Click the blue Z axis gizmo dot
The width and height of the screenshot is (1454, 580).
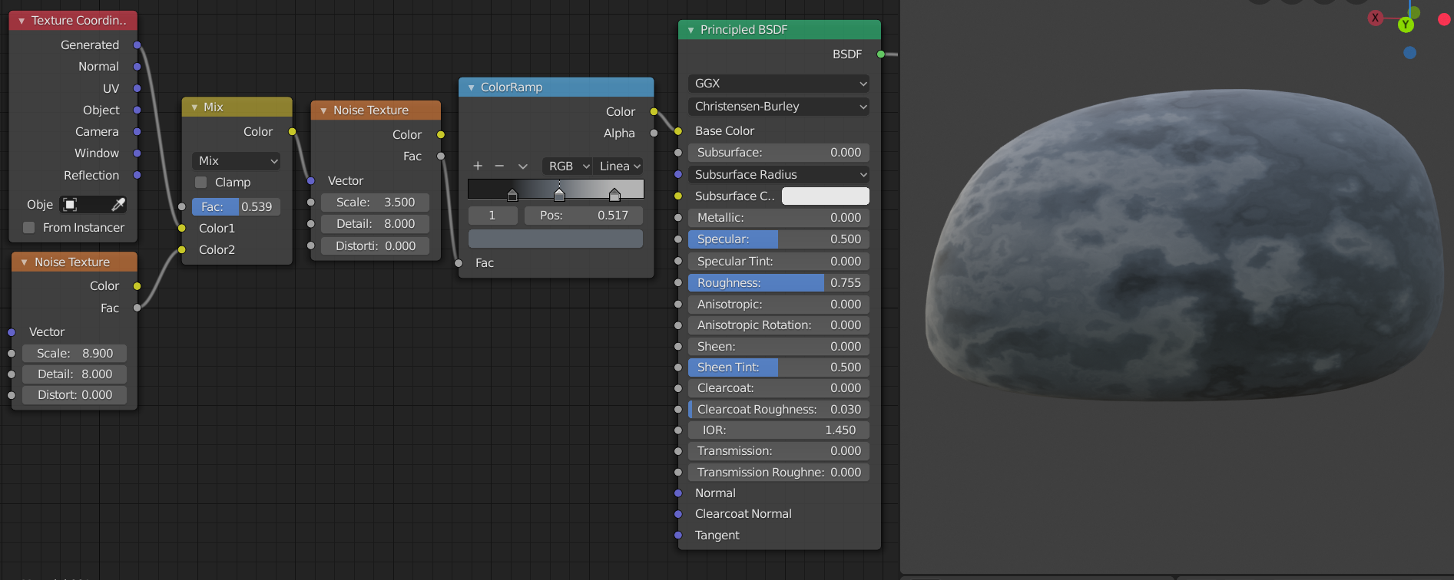(x=1409, y=53)
